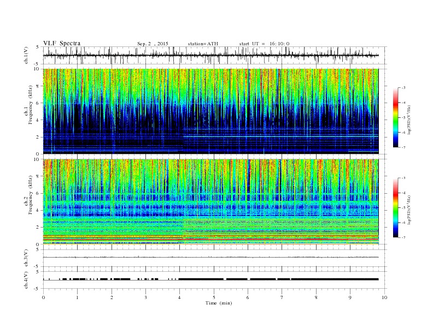This screenshot has height=334, width=433.
Task: Click the "start UT = 16:10:0" header text
Action: 264,44
